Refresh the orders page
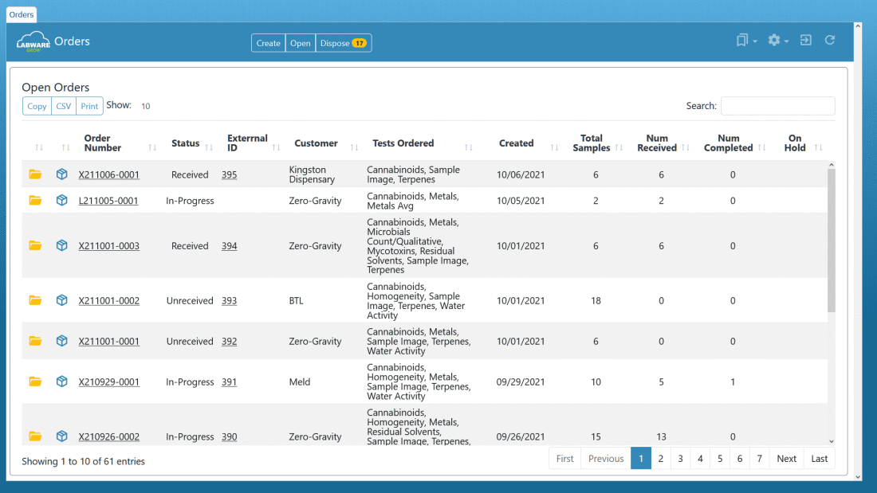This screenshot has height=493, width=877. coord(830,40)
